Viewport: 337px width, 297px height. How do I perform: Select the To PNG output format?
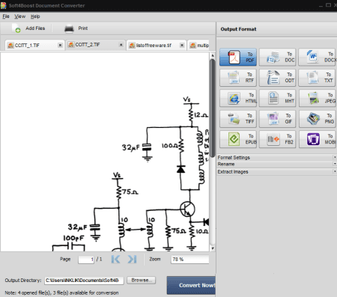point(318,119)
